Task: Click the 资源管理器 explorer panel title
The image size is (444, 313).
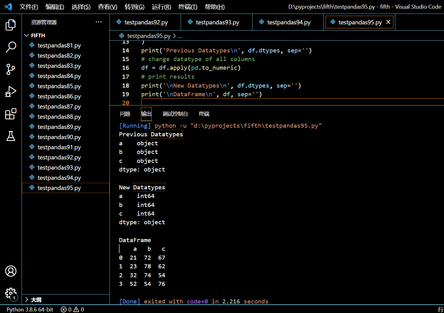Action: point(44,22)
